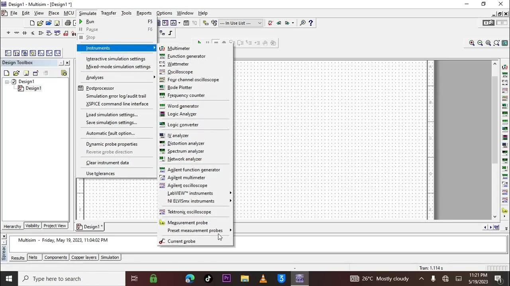Expand Preset measurement probes submenu

(195, 230)
